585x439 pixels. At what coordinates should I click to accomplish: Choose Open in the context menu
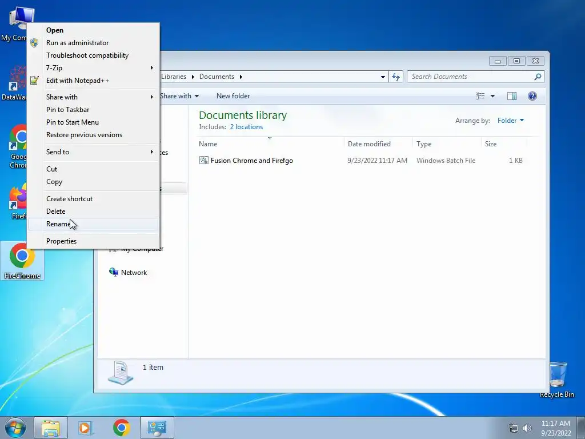(x=55, y=30)
